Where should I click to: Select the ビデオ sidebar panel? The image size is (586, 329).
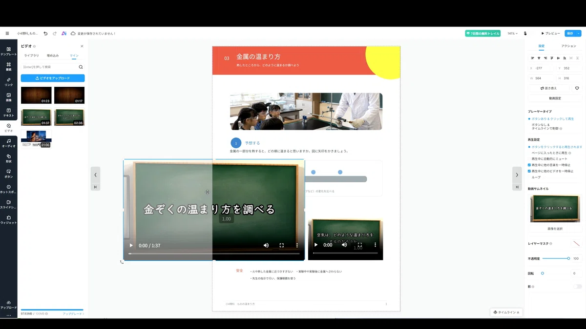(x=9, y=128)
